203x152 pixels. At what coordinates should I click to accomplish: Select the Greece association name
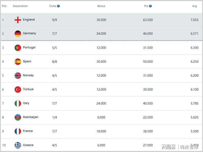tap(28, 145)
